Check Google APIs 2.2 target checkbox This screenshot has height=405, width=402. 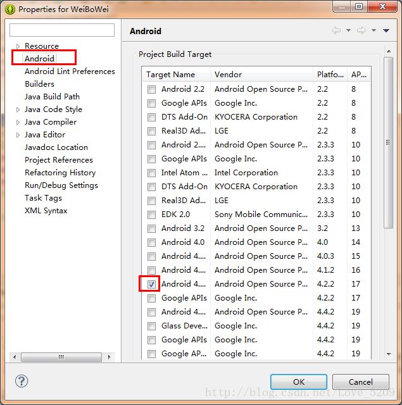click(x=151, y=103)
